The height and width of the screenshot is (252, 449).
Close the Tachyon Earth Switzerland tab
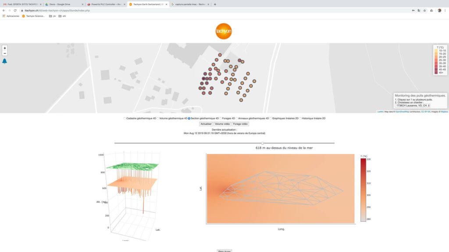166,4
